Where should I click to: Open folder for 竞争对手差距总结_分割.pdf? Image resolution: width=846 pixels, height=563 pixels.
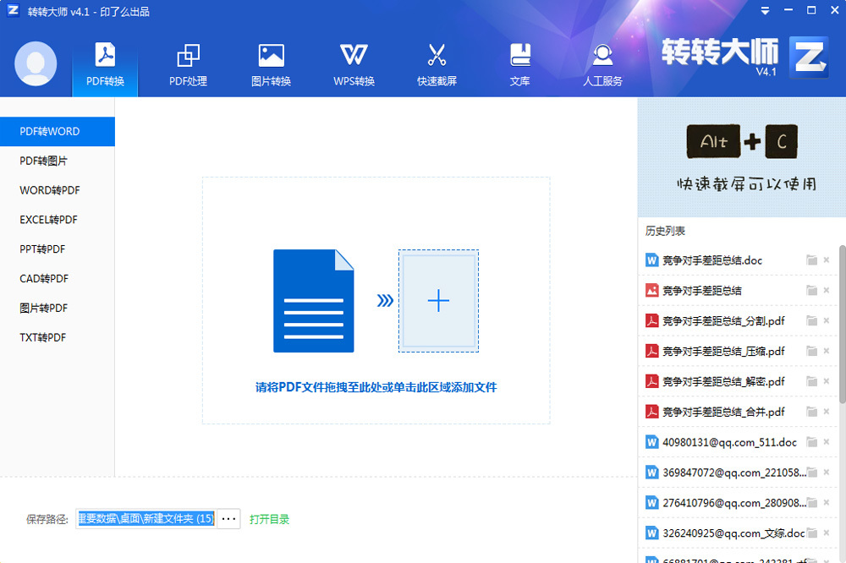pos(811,321)
